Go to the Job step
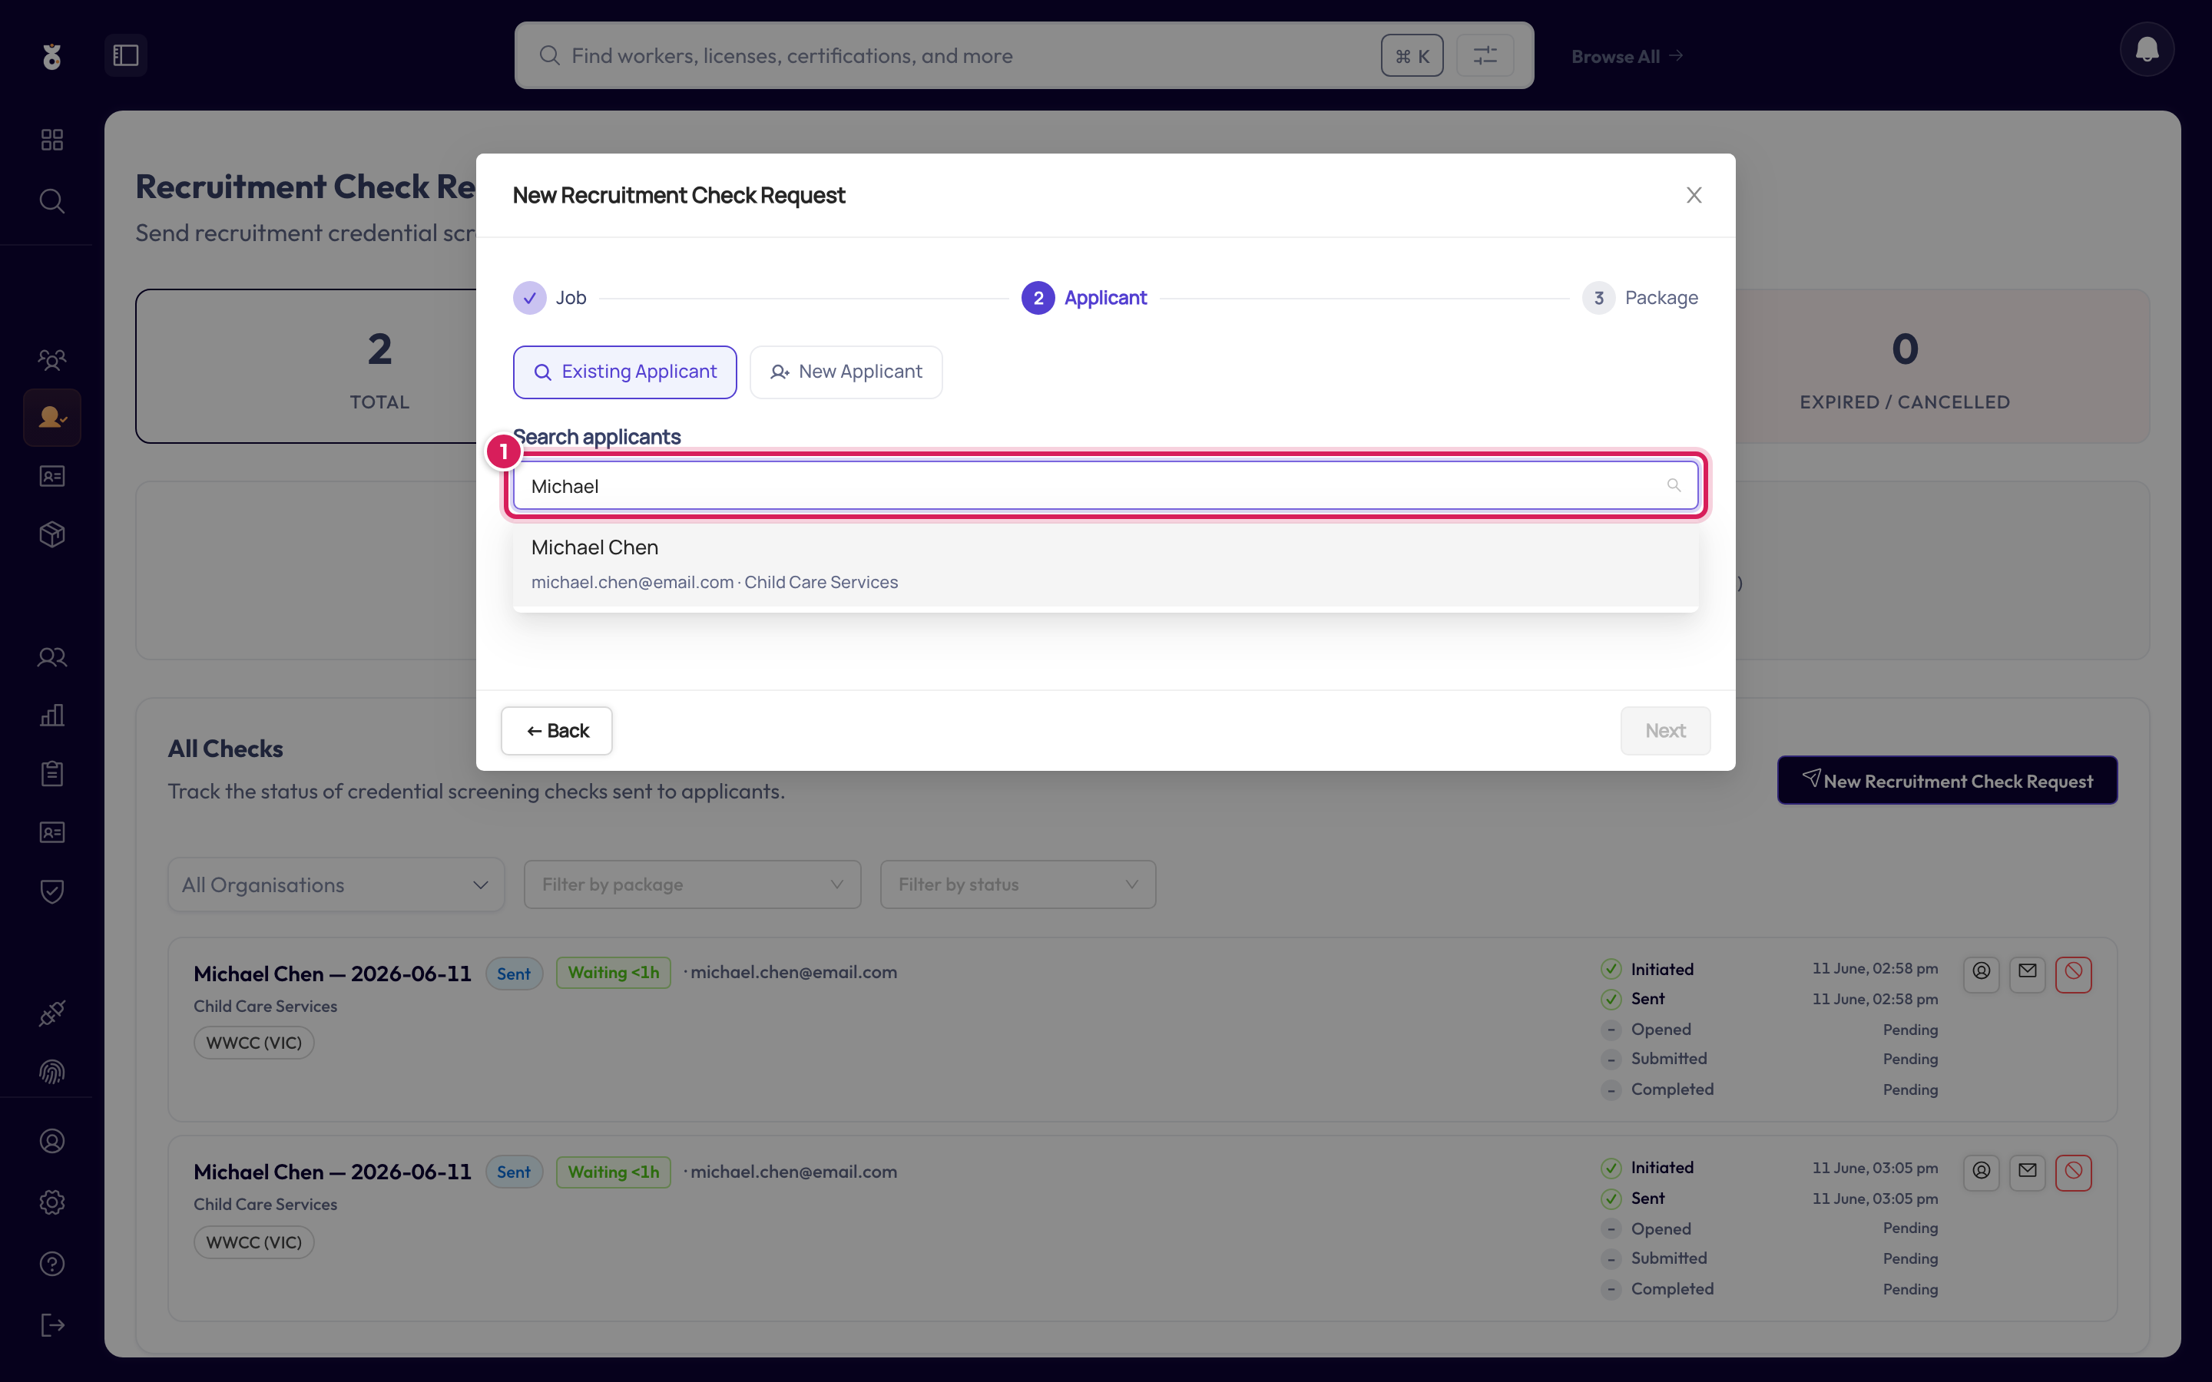The height and width of the screenshot is (1382, 2212). (550, 298)
